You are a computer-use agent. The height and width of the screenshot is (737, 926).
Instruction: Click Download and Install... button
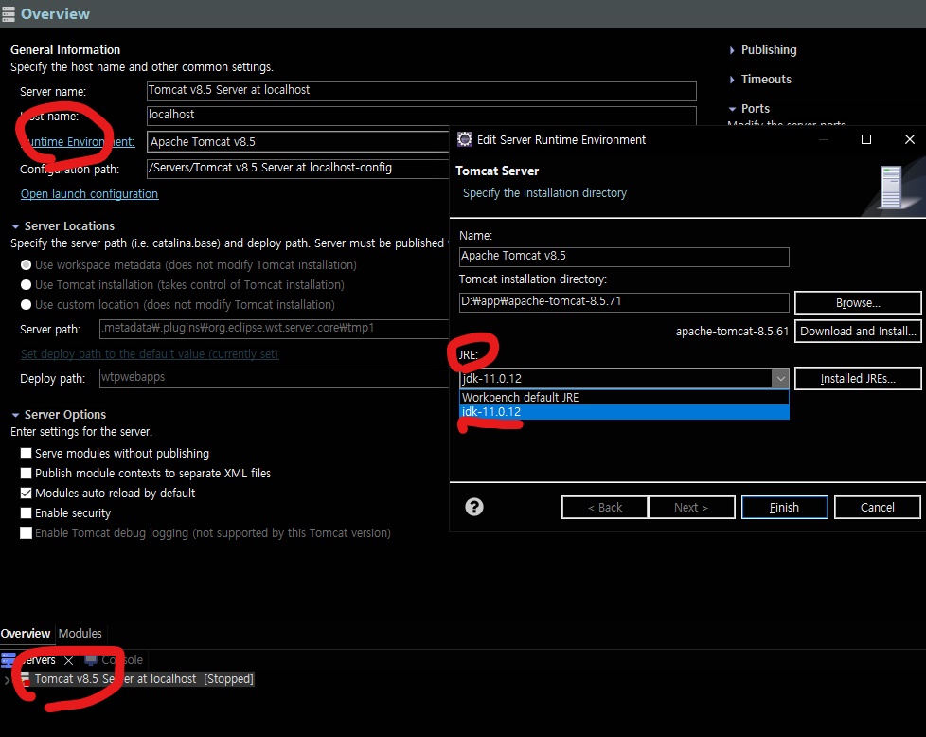(x=858, y=331)
